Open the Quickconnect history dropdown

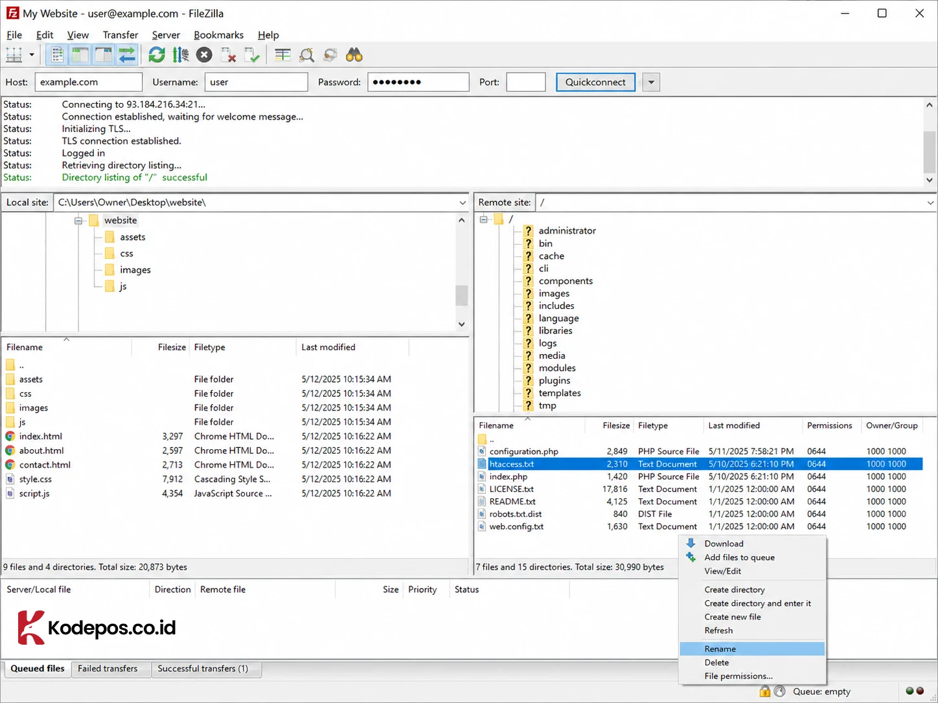[651, 82]
